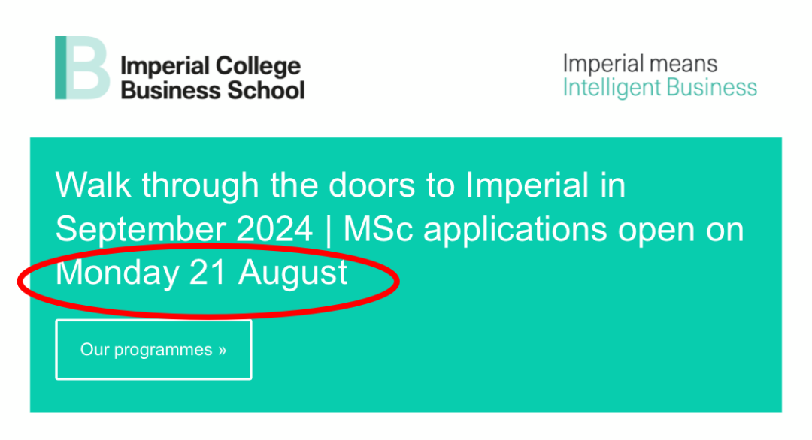Click the number 21 in the date
Viewport: 812px width, 440px height.
coord(208,272)
